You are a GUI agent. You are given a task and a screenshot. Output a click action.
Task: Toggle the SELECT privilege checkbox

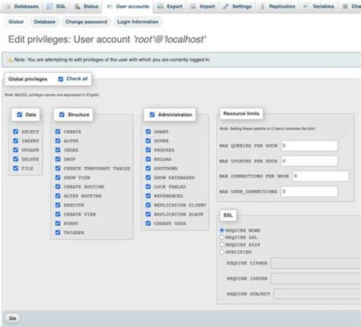coord(16,132)
